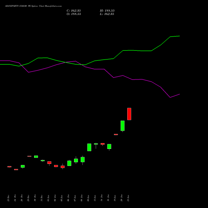Select the large red candle above 21 Jan

pyautogui.click(x=129, y=114)
